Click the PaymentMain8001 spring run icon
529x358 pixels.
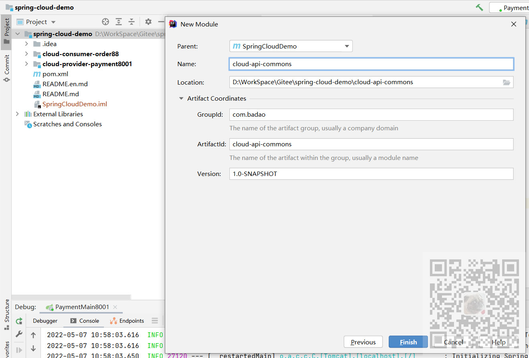pyautogui.click(x=50, y=307)
